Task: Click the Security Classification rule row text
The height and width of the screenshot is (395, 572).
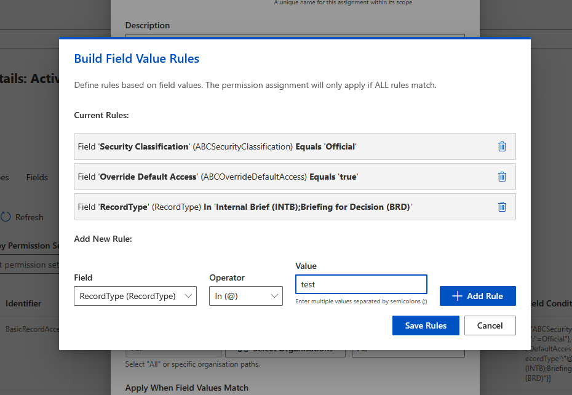Action: (217, 146)
